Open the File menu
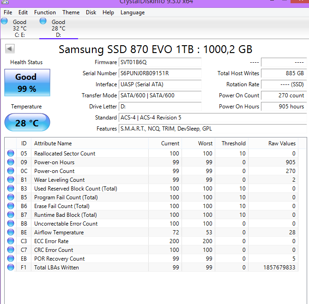This screenshot has width=309, height=304. coord(8,12)
